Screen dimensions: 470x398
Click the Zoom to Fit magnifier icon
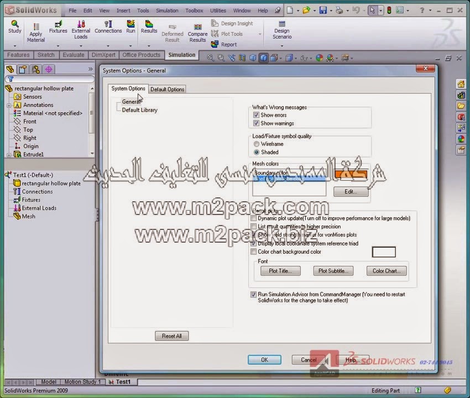211,58
